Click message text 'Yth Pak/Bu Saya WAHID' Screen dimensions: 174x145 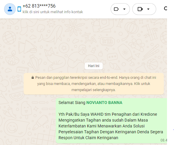point(81,114)
